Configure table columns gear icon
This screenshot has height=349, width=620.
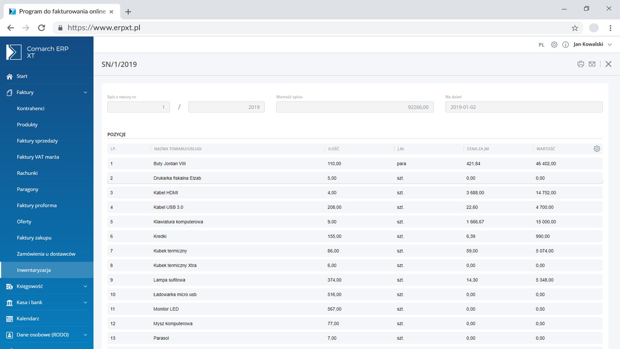597,149
